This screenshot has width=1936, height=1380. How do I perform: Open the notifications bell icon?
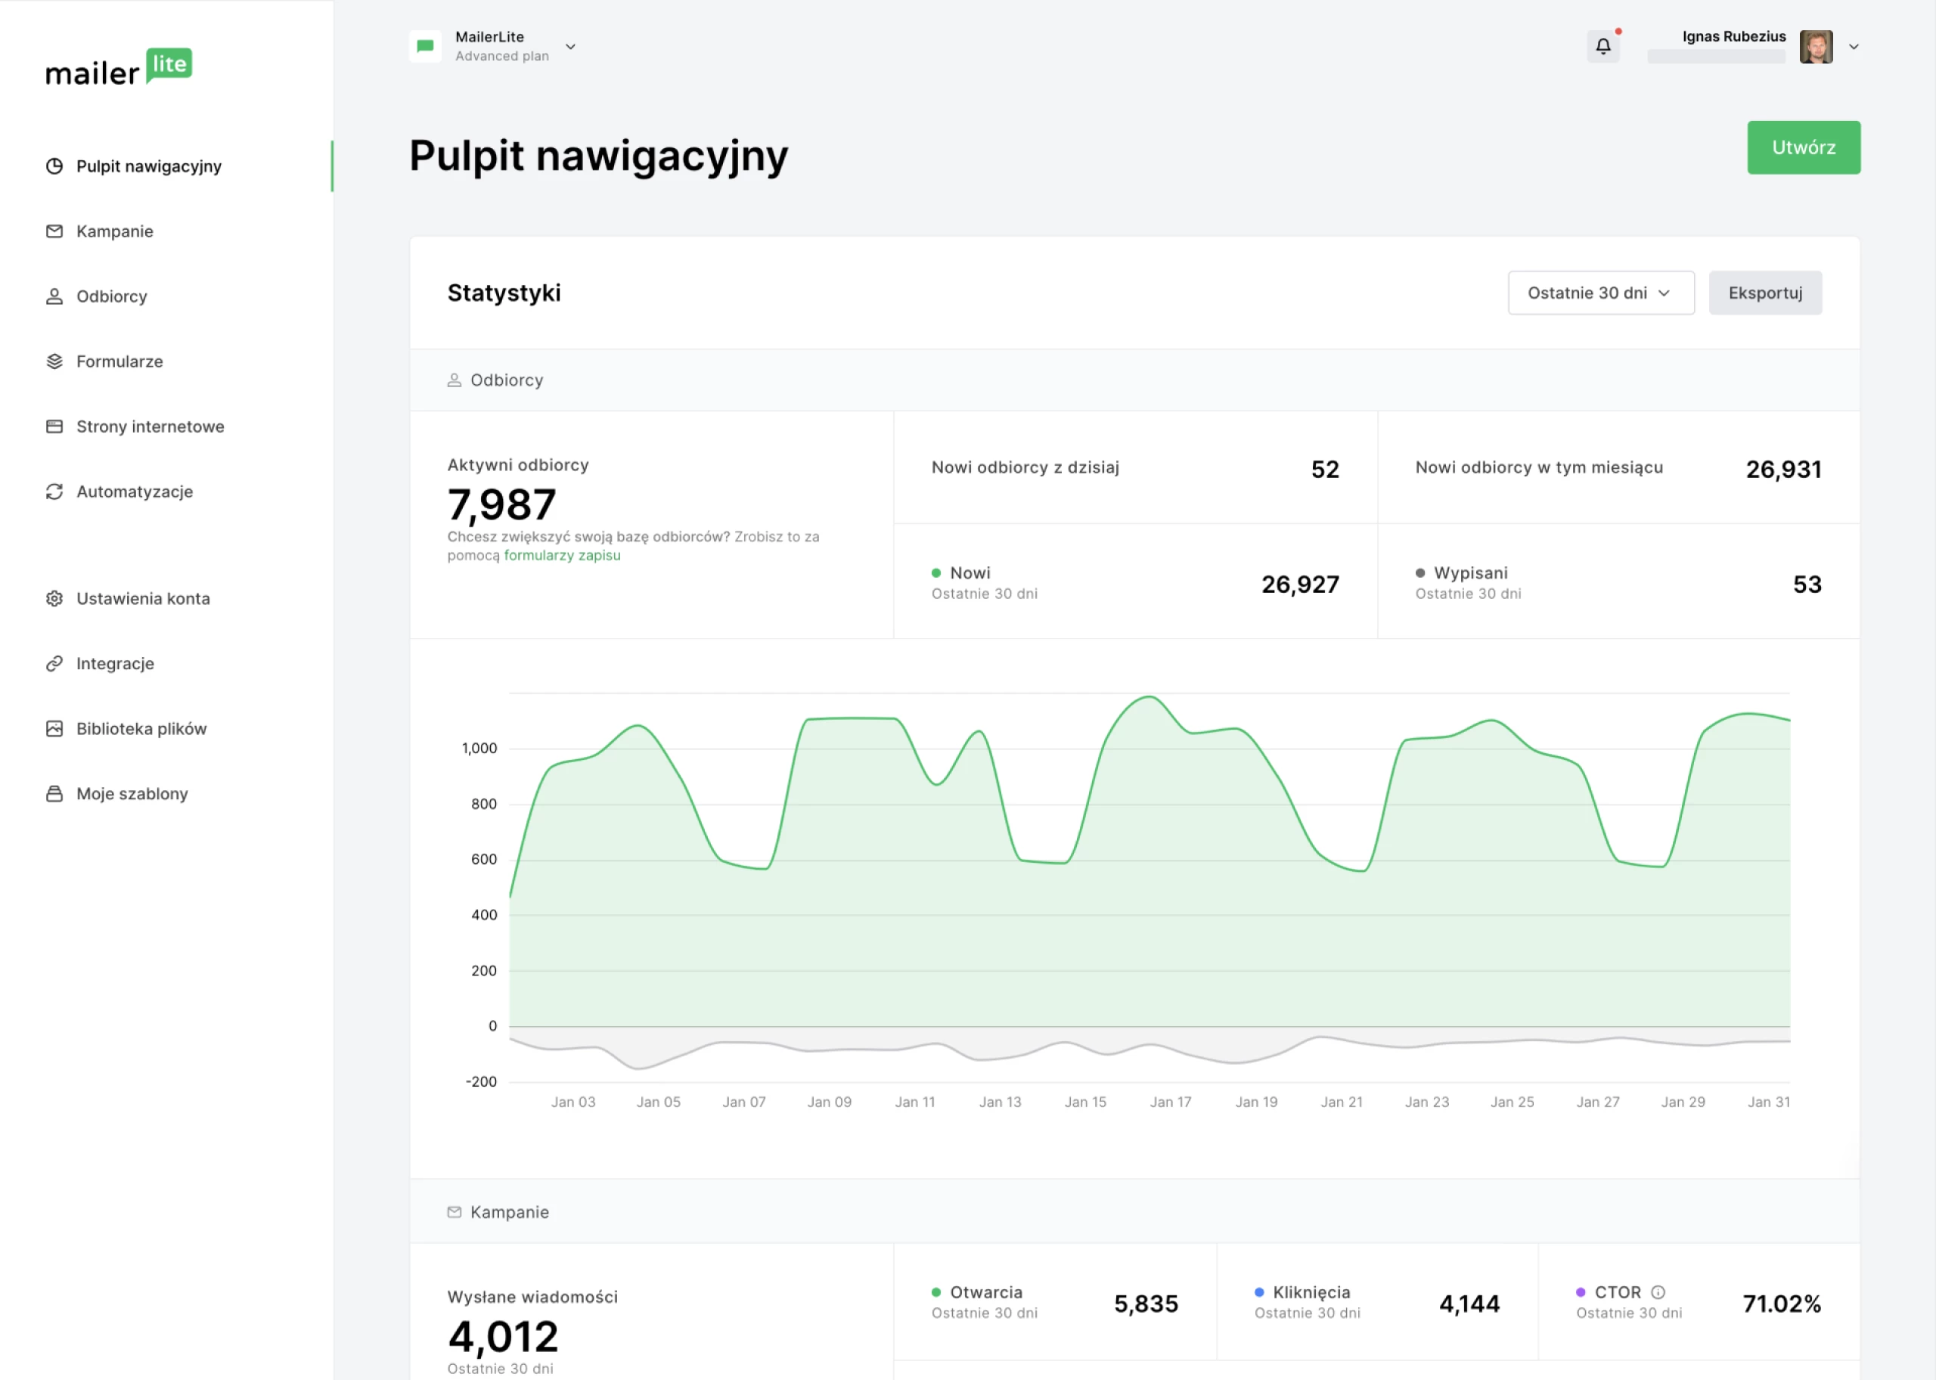pyautogui.click(x=1602, y=47)
